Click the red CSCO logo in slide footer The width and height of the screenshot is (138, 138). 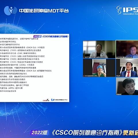pos(46,100)
